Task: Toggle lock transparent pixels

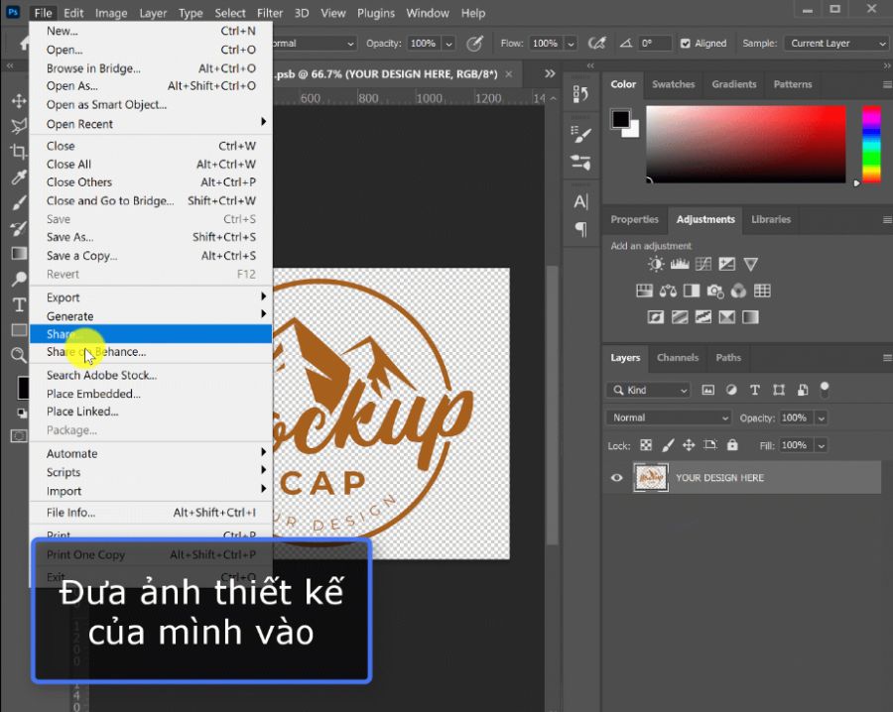Action: pyautogui.click(x=646, y=445)
